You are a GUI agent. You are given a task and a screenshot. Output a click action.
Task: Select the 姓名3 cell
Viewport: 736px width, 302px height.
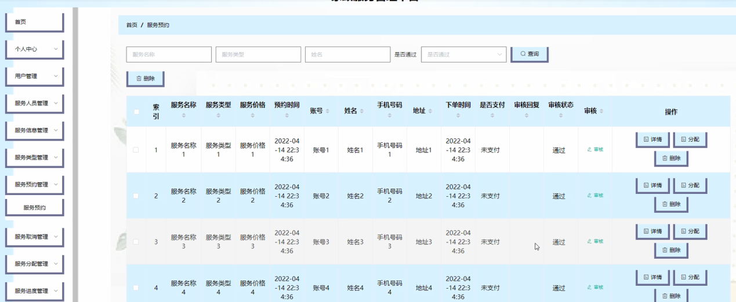(356, 241)
